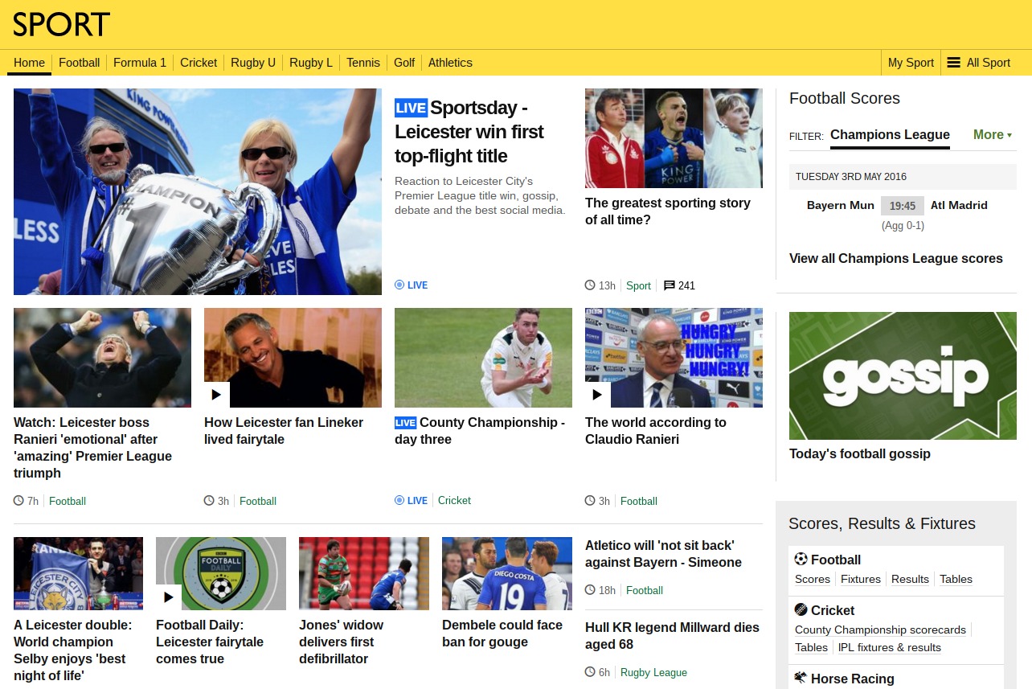Image resolution: width=1032 pixels, height=689 pixels.
Task: View all Champions League scores
Action: click(895, 258)
